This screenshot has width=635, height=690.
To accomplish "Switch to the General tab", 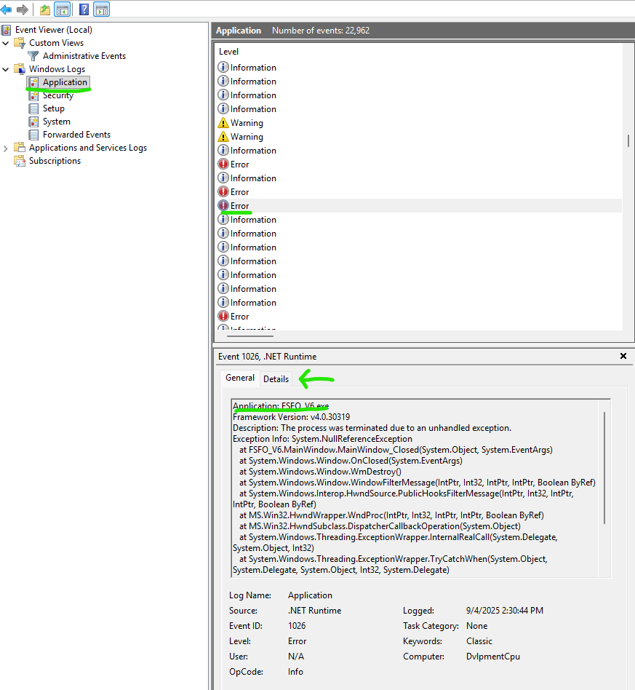I will pos(240,378).
